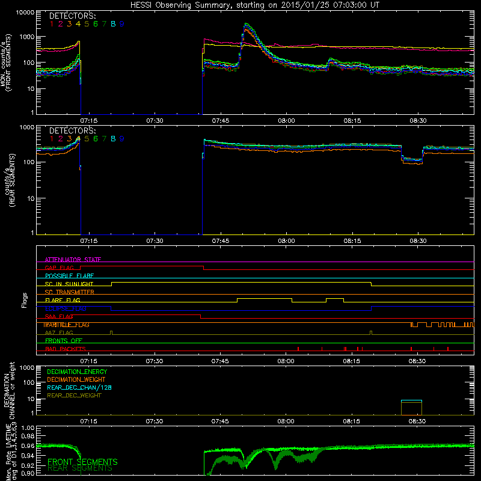481x481 pixels.
Task: Click the MON. counts/s (FRONT SEGMENTS) axis label
Action: pyautogui.click(x=5, y=63)
